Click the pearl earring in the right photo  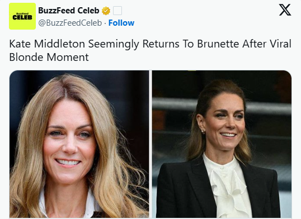click(203, 131)
